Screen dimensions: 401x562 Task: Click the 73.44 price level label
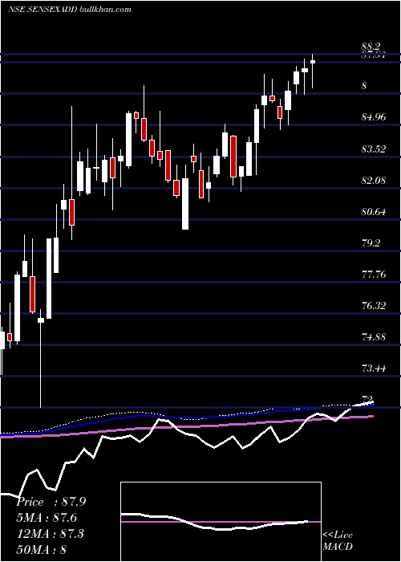pos(374,368)
